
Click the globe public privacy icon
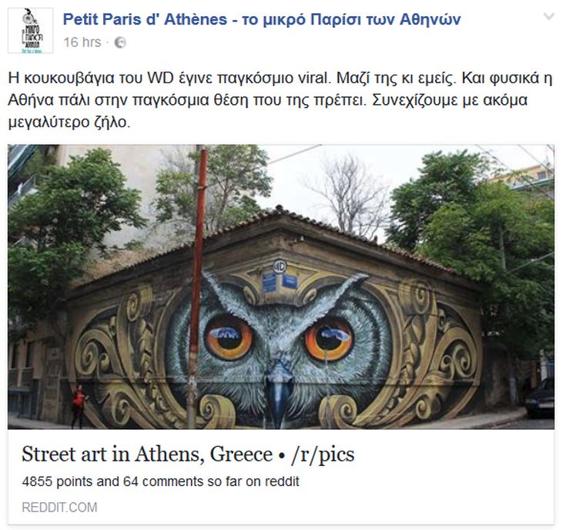tap(120, 42)
